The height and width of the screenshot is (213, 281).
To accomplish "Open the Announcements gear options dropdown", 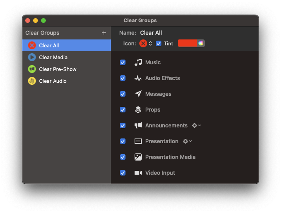I will (x=197, y=125).
